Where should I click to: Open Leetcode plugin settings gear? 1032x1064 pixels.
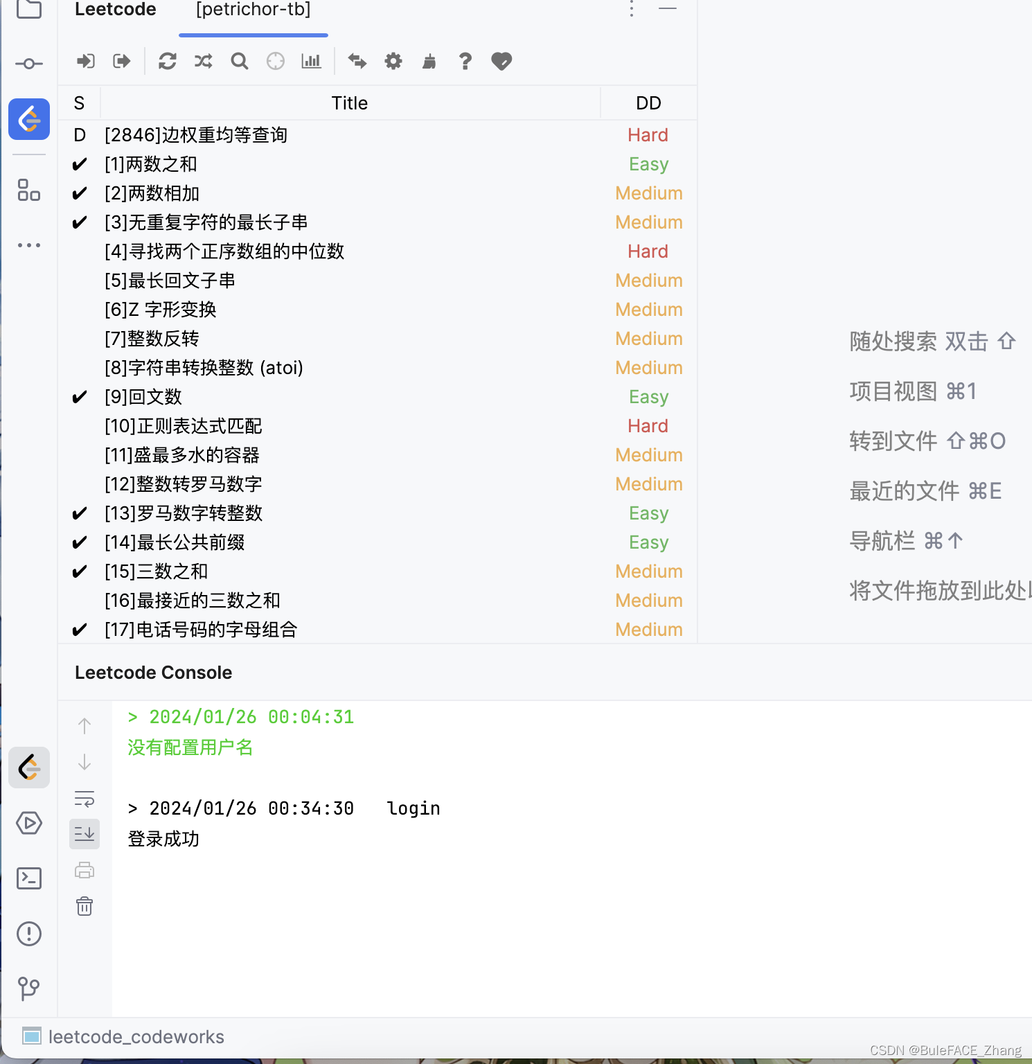(x=393, y=61)
